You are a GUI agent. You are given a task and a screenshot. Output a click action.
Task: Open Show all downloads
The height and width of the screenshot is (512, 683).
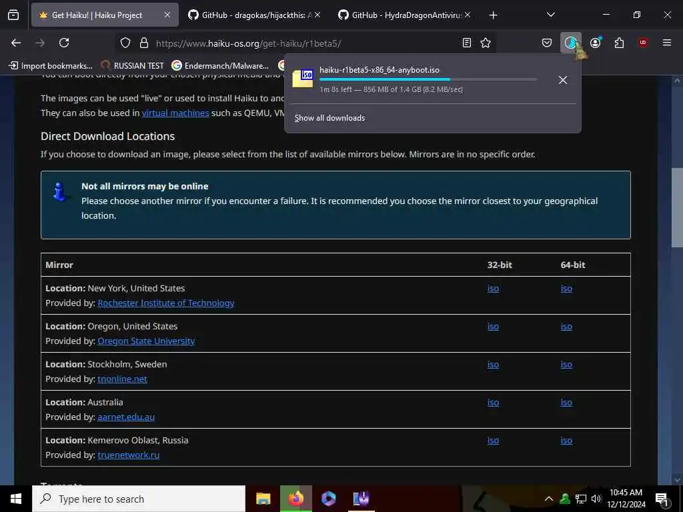[x=329, y=118]
